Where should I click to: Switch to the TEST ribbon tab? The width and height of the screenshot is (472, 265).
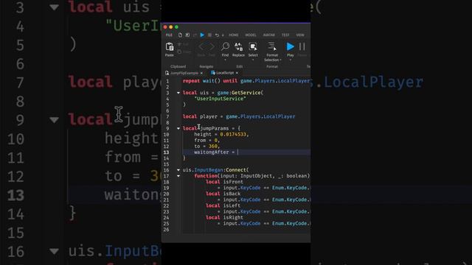285,35
